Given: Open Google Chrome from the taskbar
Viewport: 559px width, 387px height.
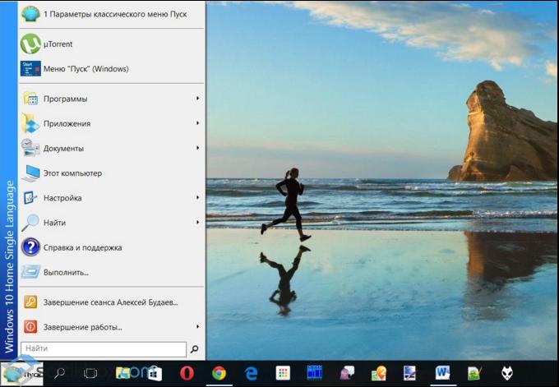Looking at the screenshot, I should point(219,373).
